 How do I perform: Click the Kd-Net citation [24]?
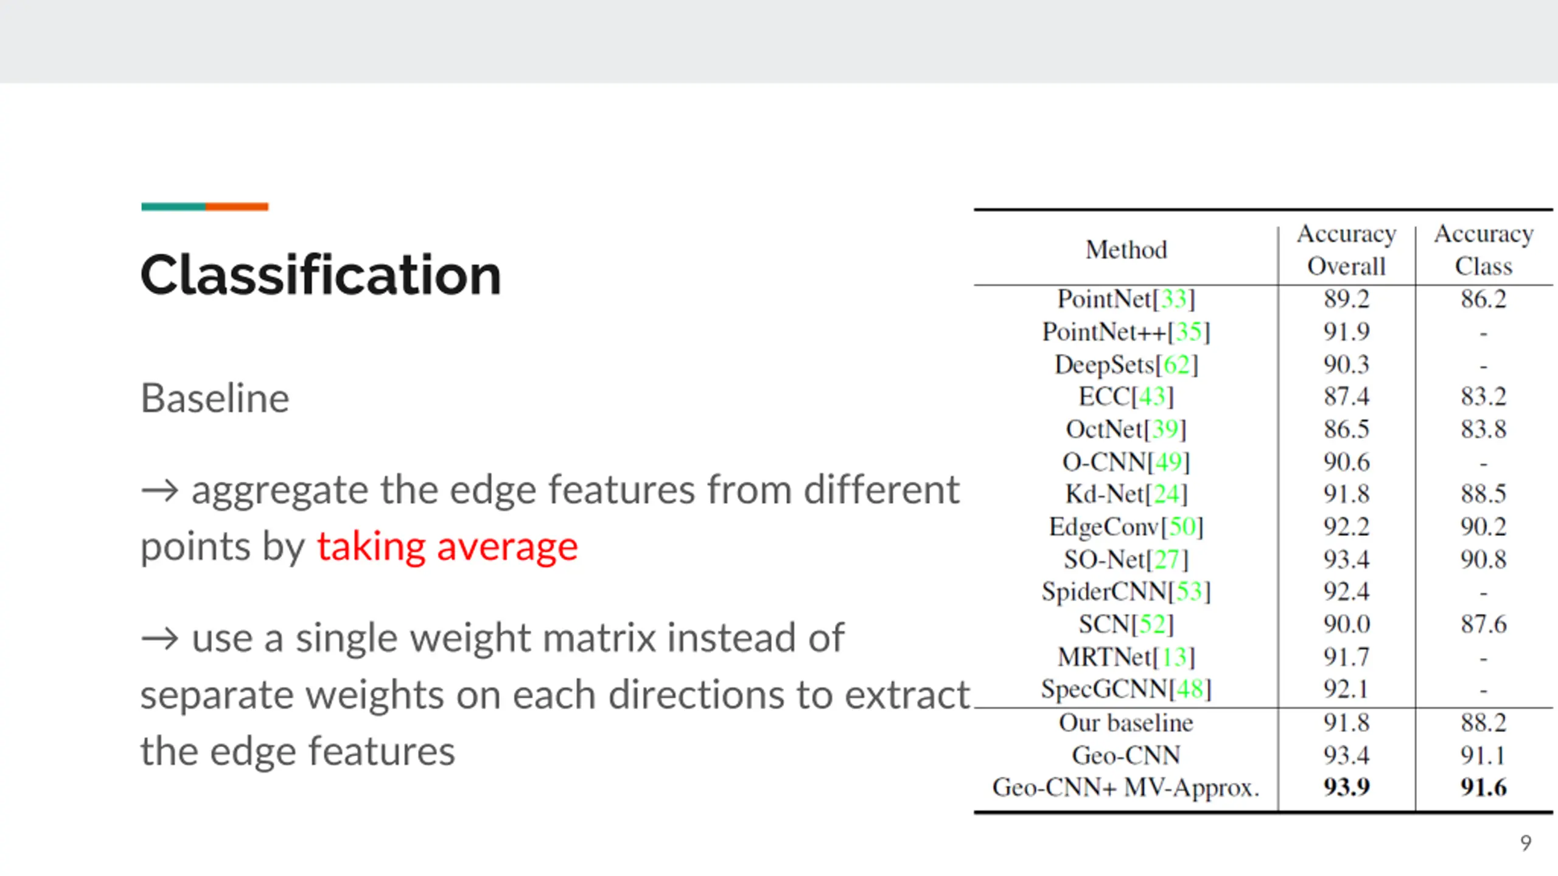coord(1166,493)
